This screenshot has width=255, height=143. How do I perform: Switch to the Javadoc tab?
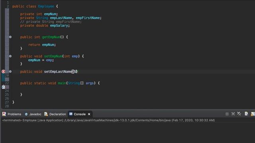[x=33, y=114]
